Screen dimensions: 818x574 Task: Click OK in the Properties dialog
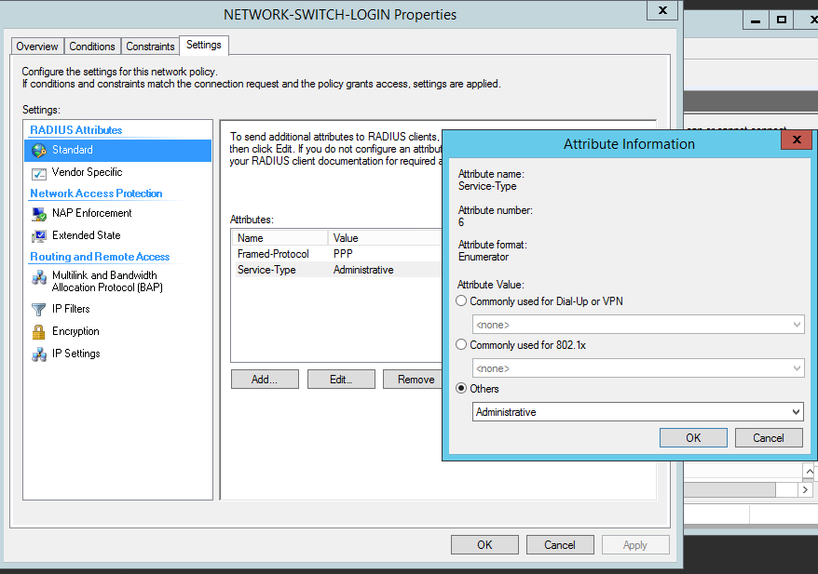(484, 545)
